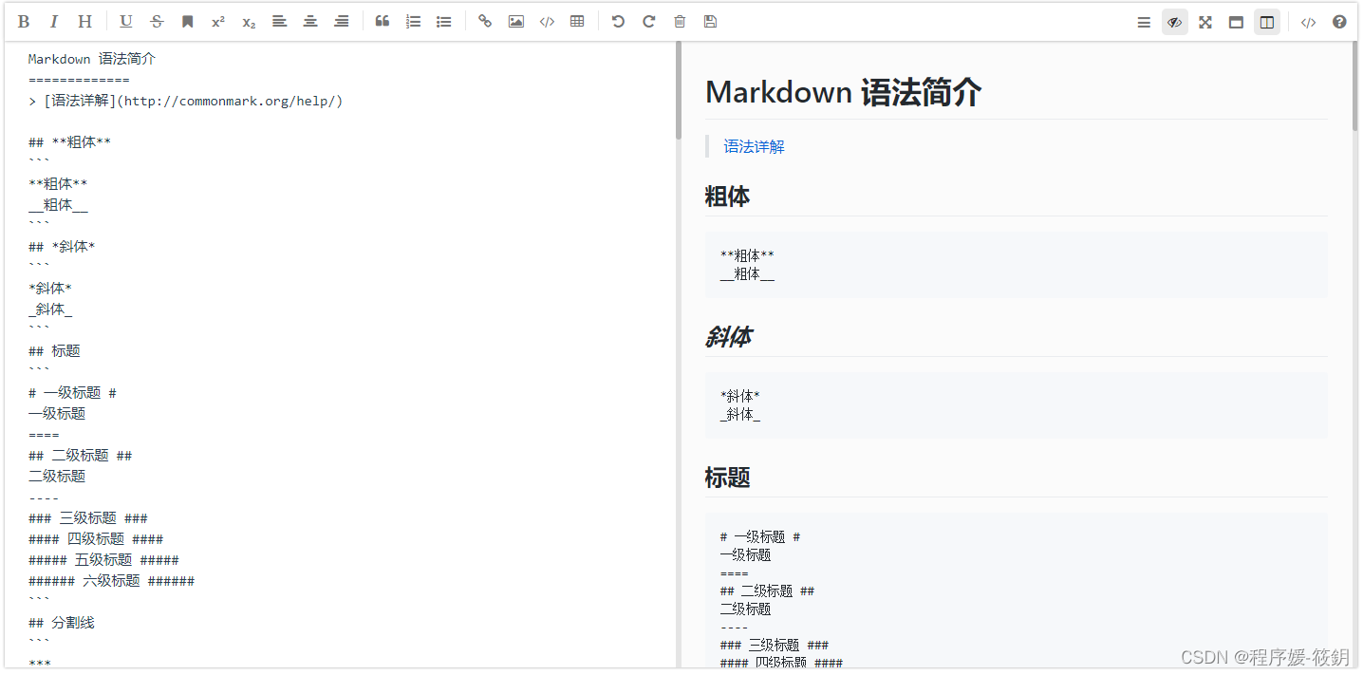This screenshot has height=675, width=1363.
Task: Apply italic formatting from the toolbar
Action: pos(54,22)
